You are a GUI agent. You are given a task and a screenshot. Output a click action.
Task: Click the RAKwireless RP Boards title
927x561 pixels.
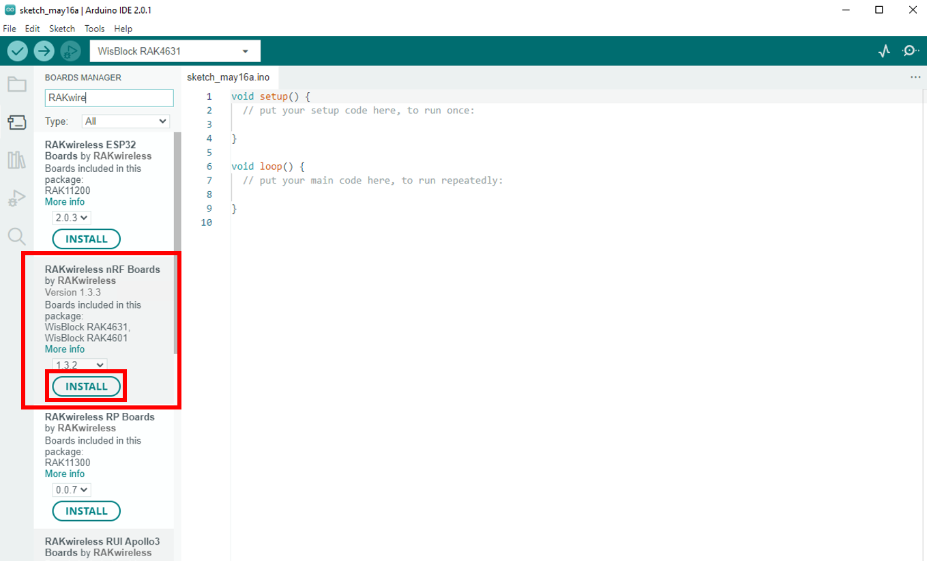pyautogui.click(x=100, y=416)
